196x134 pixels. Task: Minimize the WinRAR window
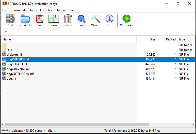[167, 4]
